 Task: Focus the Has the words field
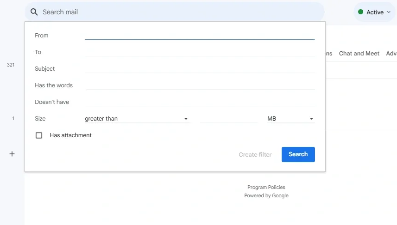200,85
